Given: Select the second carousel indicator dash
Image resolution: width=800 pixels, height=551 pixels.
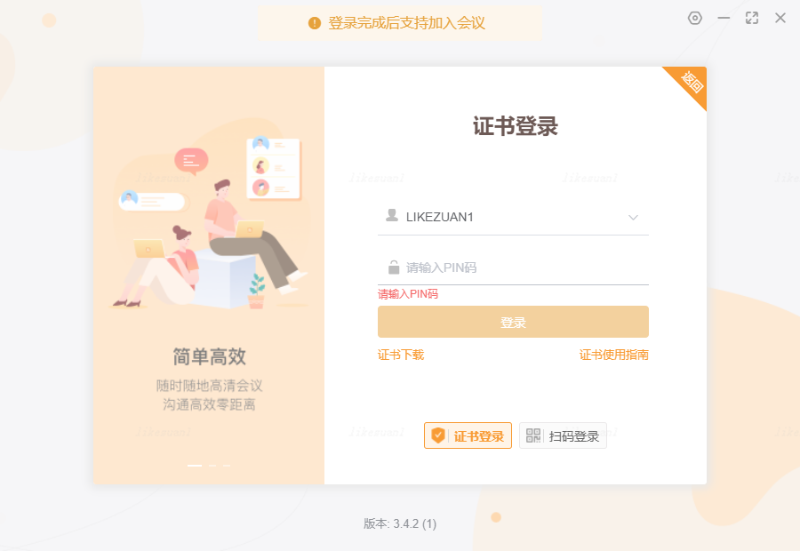Looking at the screenshot, I should [212, 466].
